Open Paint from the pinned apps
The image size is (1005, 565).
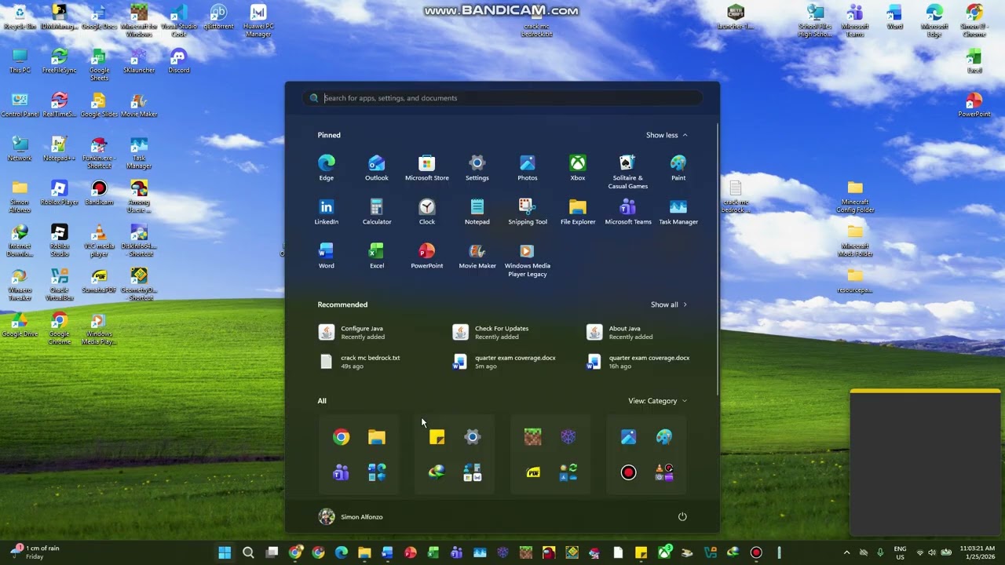click(678, 168)
